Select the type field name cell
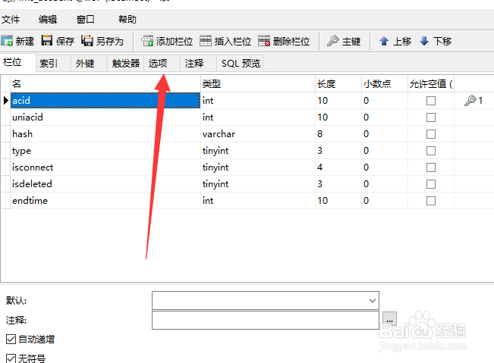The width and height of the screenshot is (494, 363). (x=105, y=150)
